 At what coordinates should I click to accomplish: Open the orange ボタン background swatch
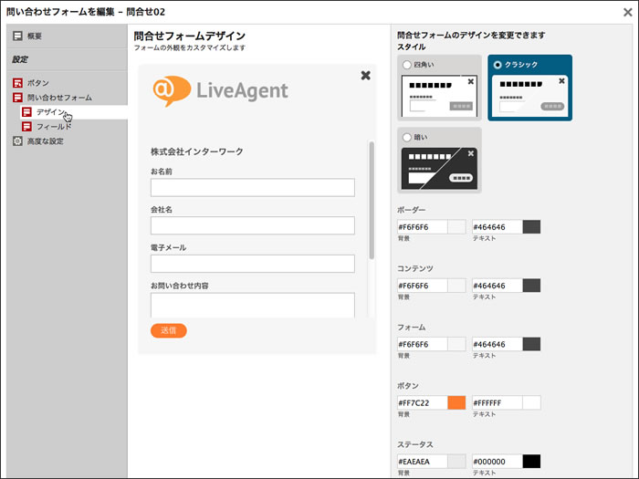[456, 403]
